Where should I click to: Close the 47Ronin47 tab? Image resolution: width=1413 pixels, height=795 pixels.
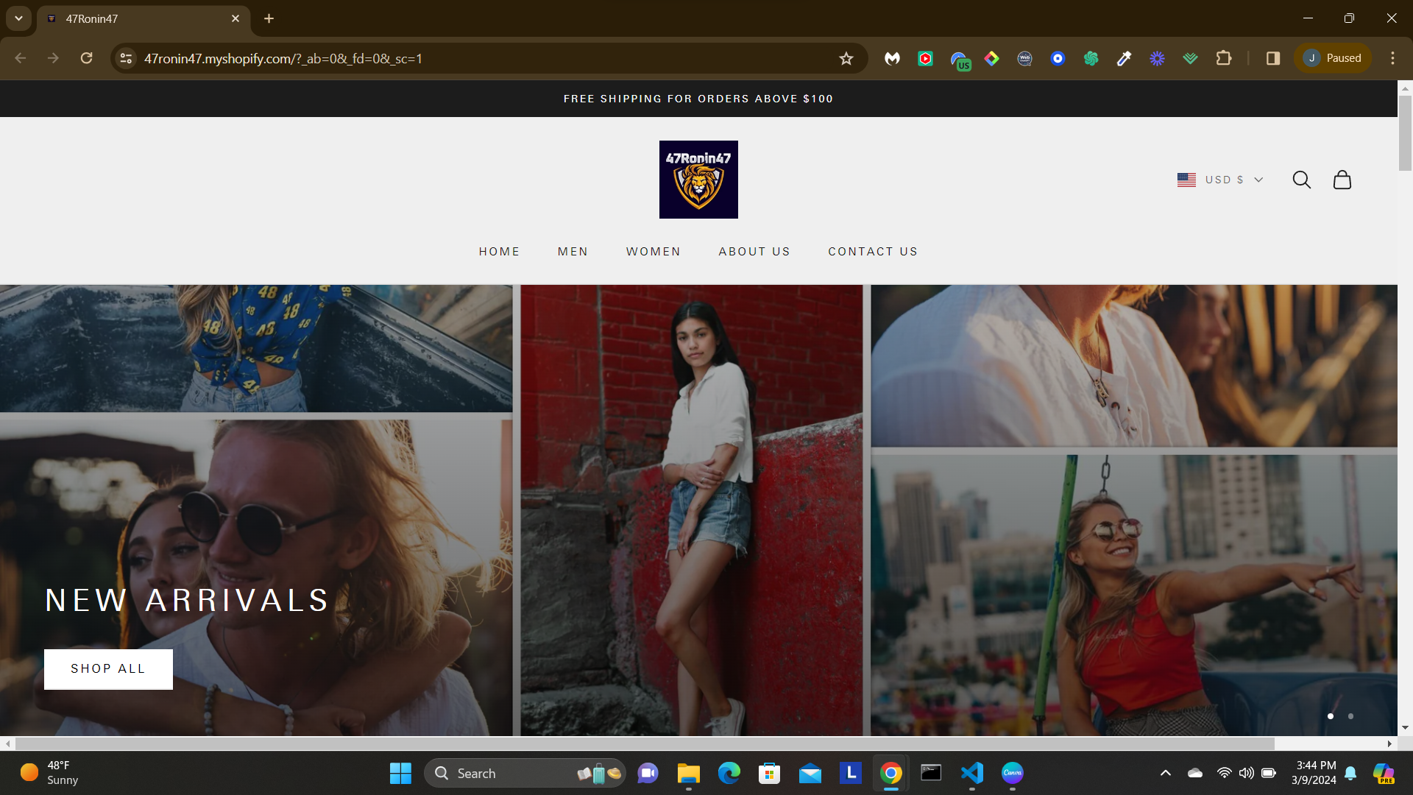point(235,18)
